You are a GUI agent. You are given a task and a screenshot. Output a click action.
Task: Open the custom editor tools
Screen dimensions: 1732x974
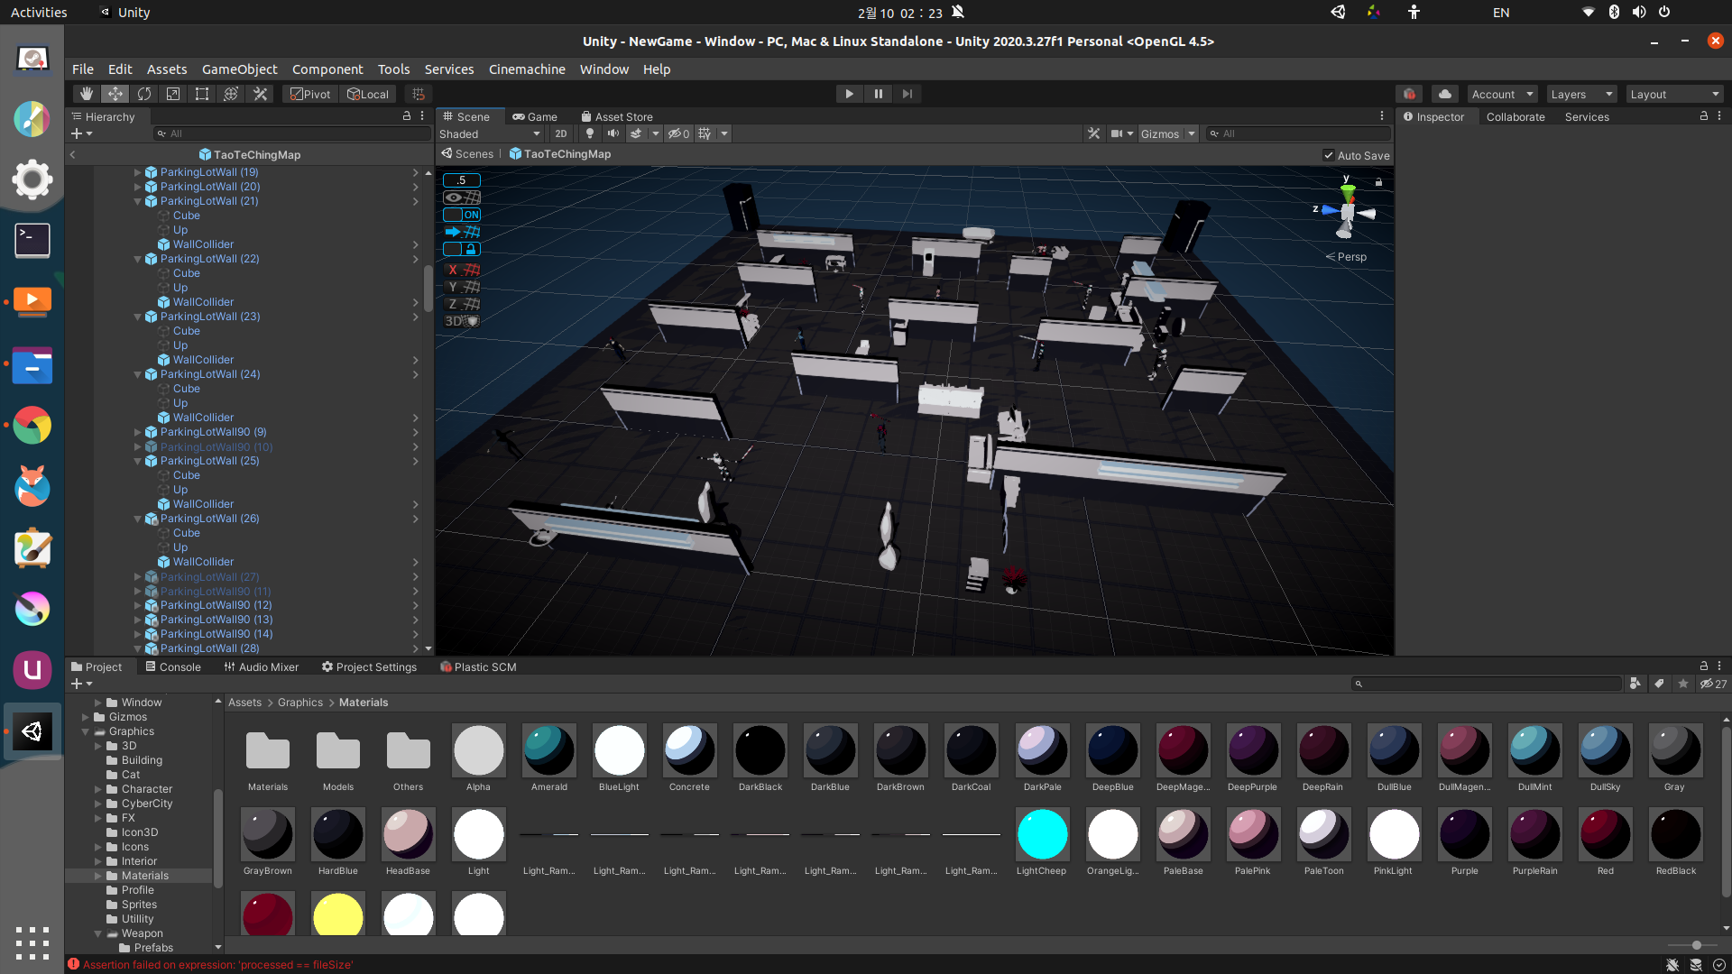[261, 94]
